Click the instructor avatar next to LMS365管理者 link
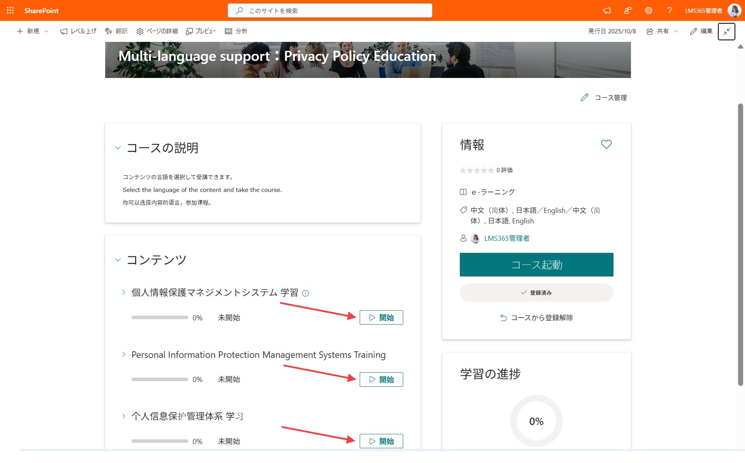The image size is (745, 463). (475, 238)
